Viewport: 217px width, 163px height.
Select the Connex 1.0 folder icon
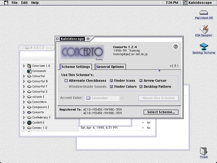(29, 128)
